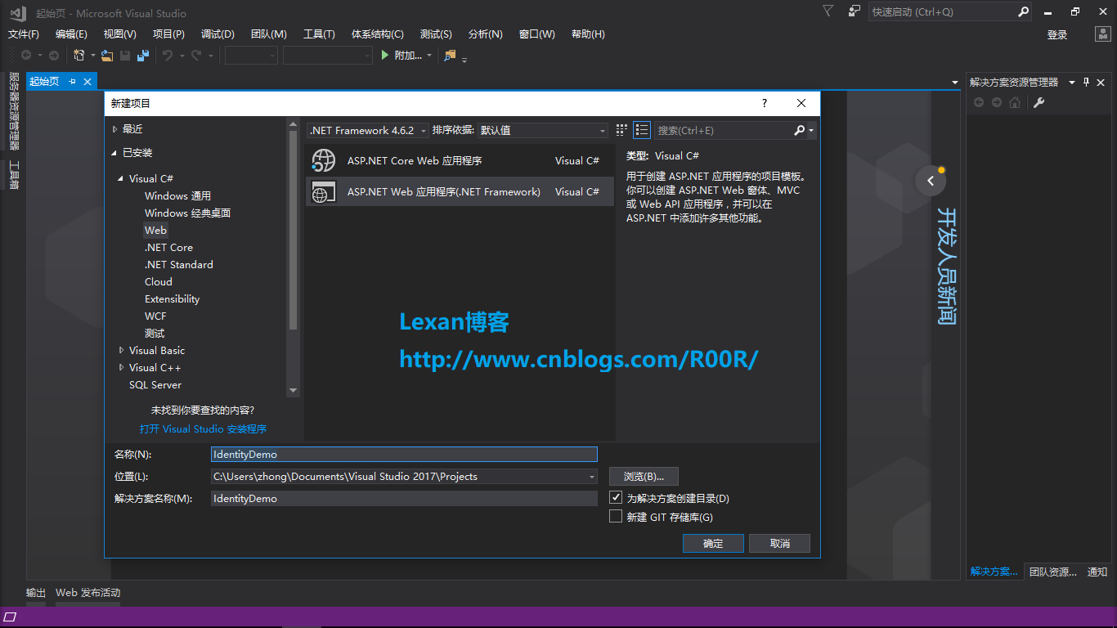
Task: Click the 名称 IdentityDemo input field
Action: pyautogui.click(x=404, y=454)
